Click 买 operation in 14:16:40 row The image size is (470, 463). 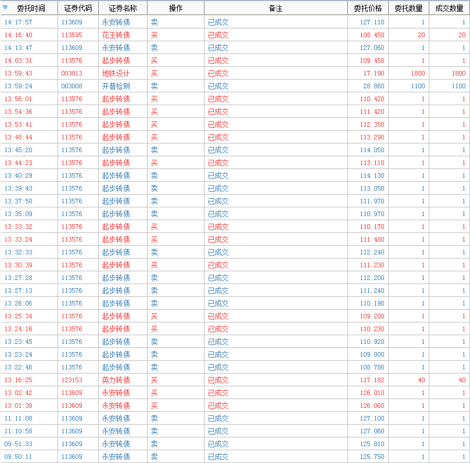pos(155,35)
